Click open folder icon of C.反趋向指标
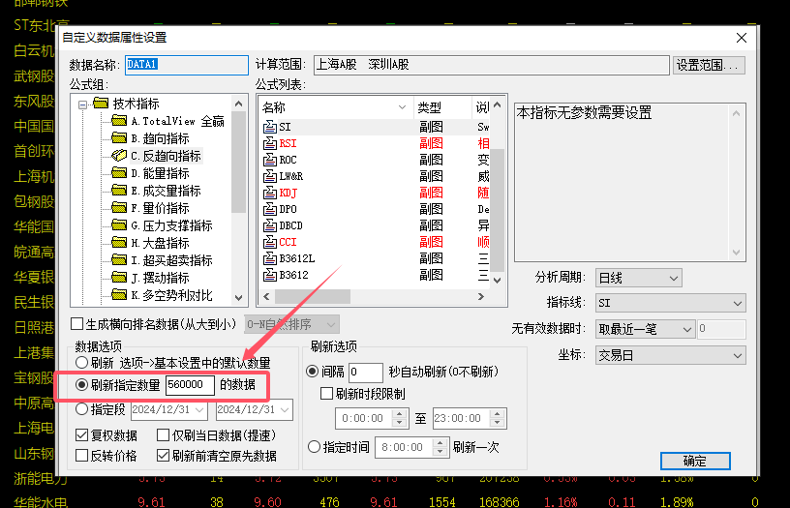 pos(119,156)
